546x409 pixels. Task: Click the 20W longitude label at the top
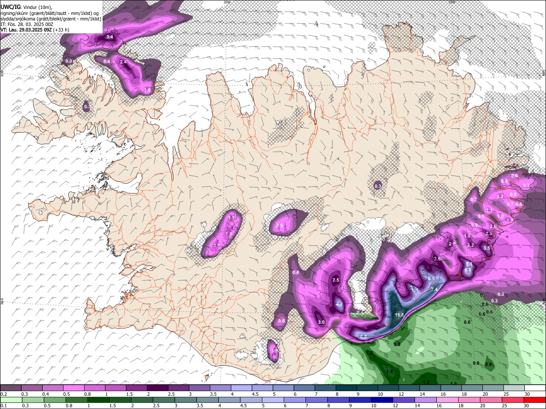pyautogui.click(x=227, y=2)
